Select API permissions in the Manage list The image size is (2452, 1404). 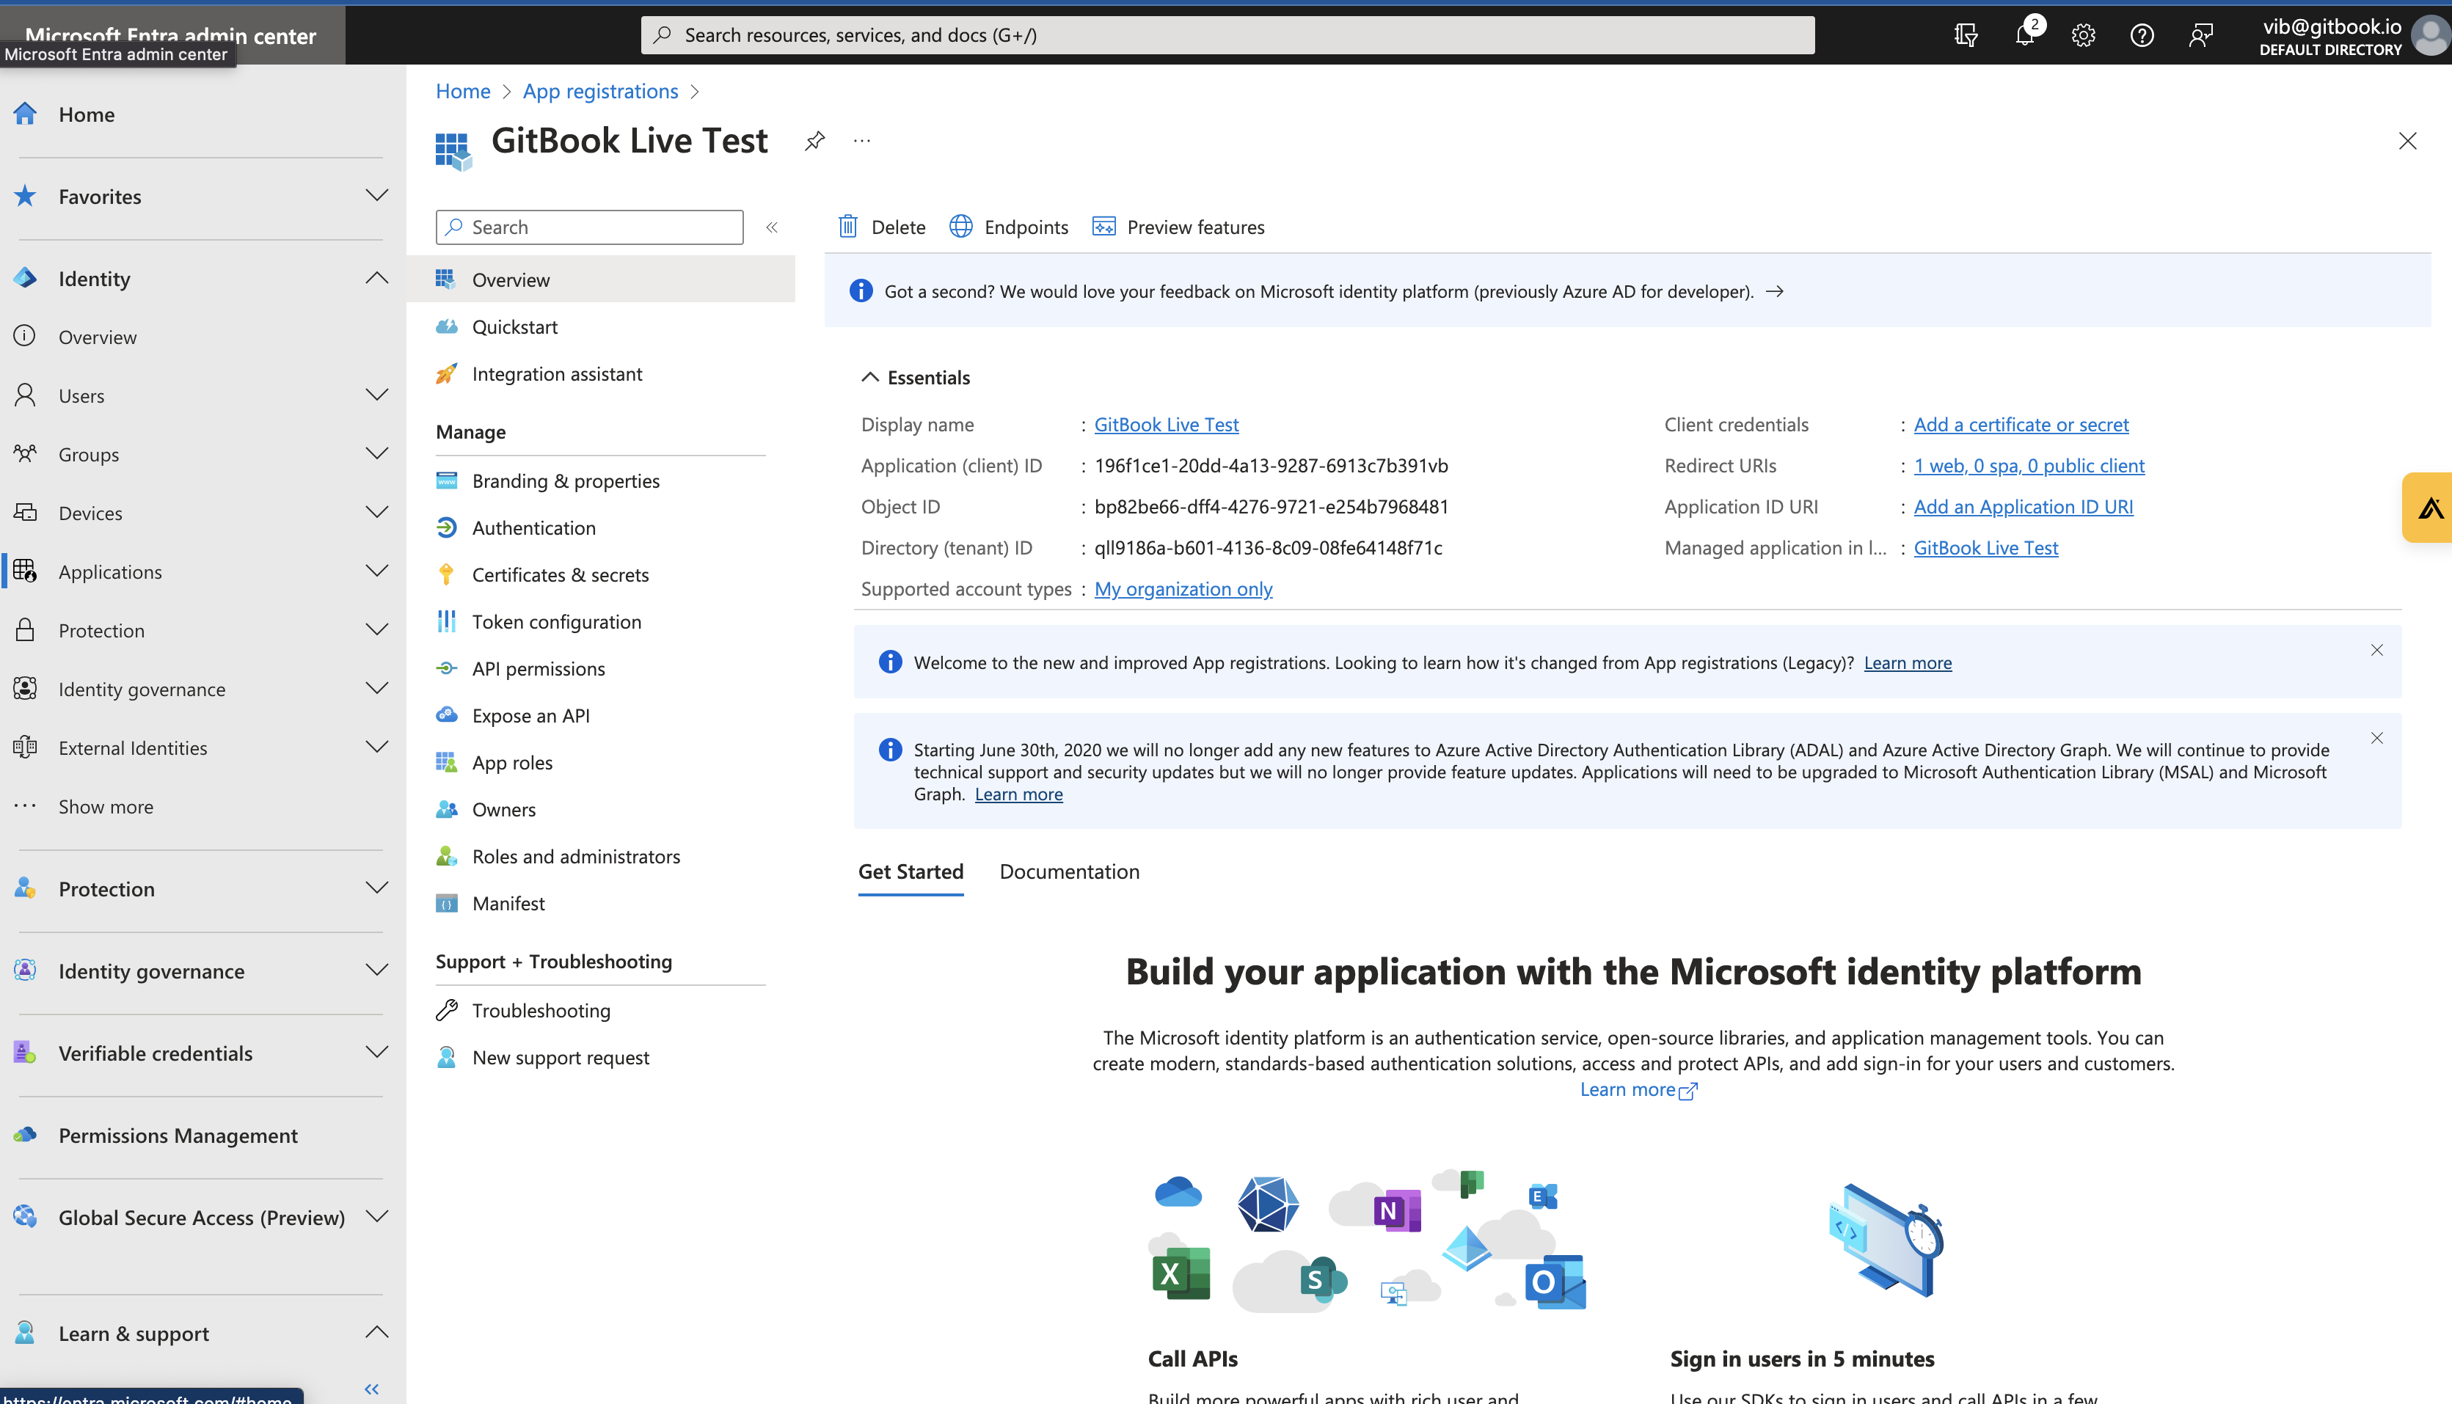(x=538, y=668)
